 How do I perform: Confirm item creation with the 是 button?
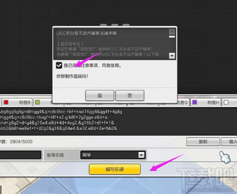pyautogui.click(x=100, y=95)
